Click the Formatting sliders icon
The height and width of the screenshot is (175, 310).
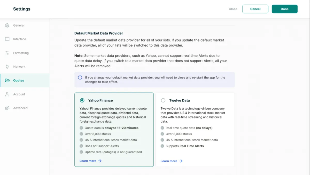(x=7, y=53)
